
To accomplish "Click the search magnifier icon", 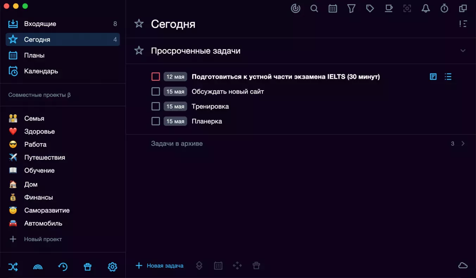I will click(x=314, y=8).
